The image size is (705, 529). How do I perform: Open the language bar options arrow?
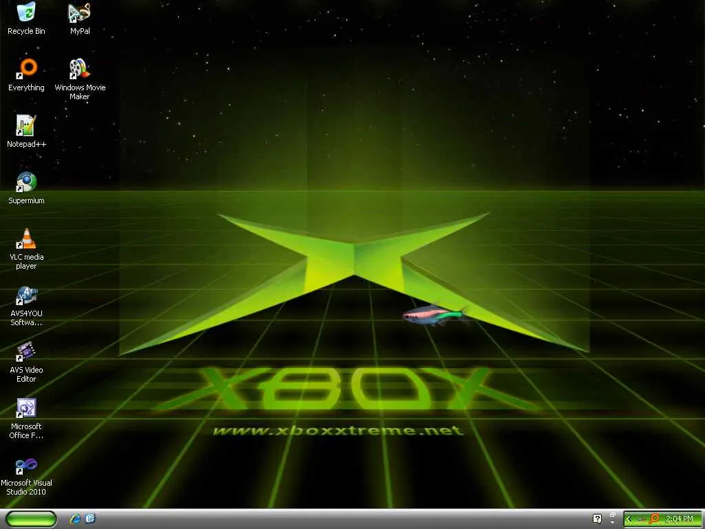pyautogui.click(x=612, y=522)
